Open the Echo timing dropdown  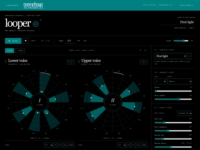point(184,113)
